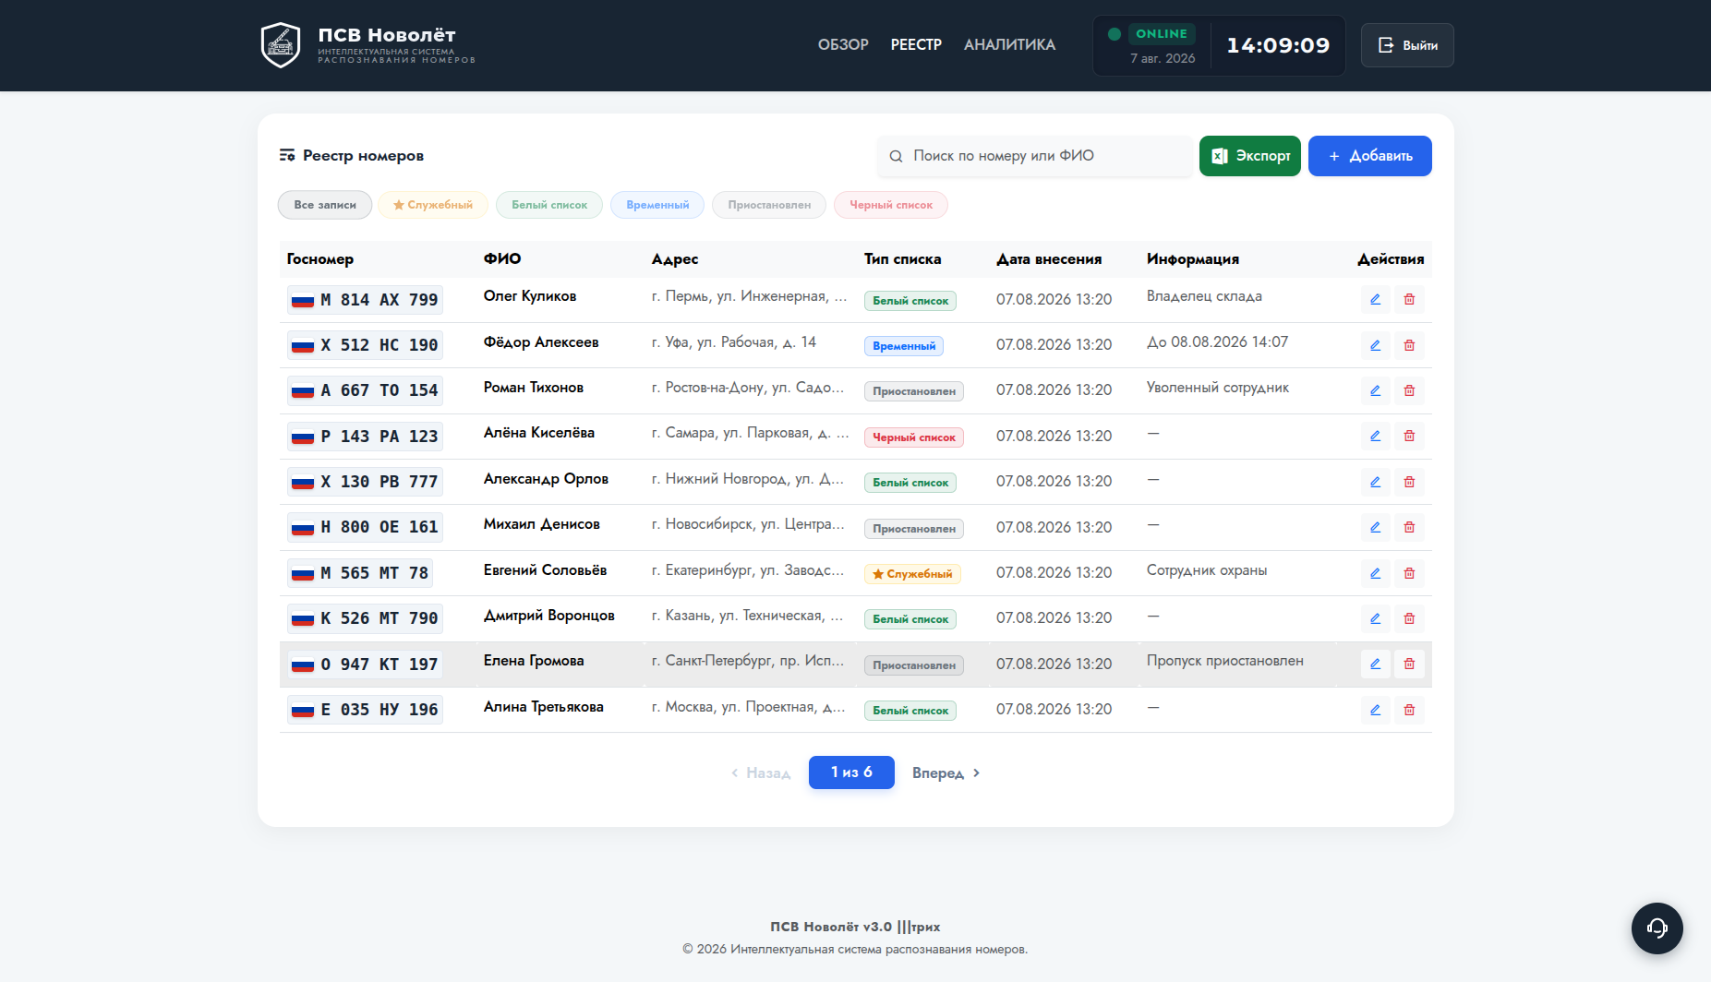1711x982 pixels.
Task: Delete Дмитрий Воронцов's entry
Action: tap(1409, 618)
